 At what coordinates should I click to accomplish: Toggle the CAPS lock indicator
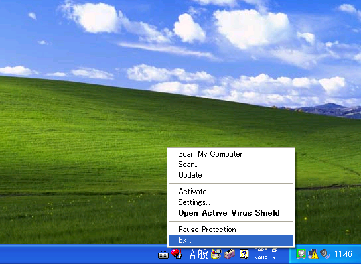(x=261, y=250)
